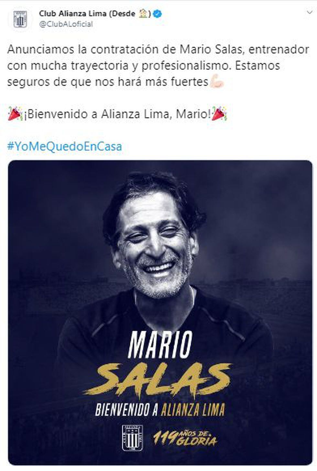Click the house emoji in the display name
The width and height of the screenshot is (317, 471).
coord(143,14)
